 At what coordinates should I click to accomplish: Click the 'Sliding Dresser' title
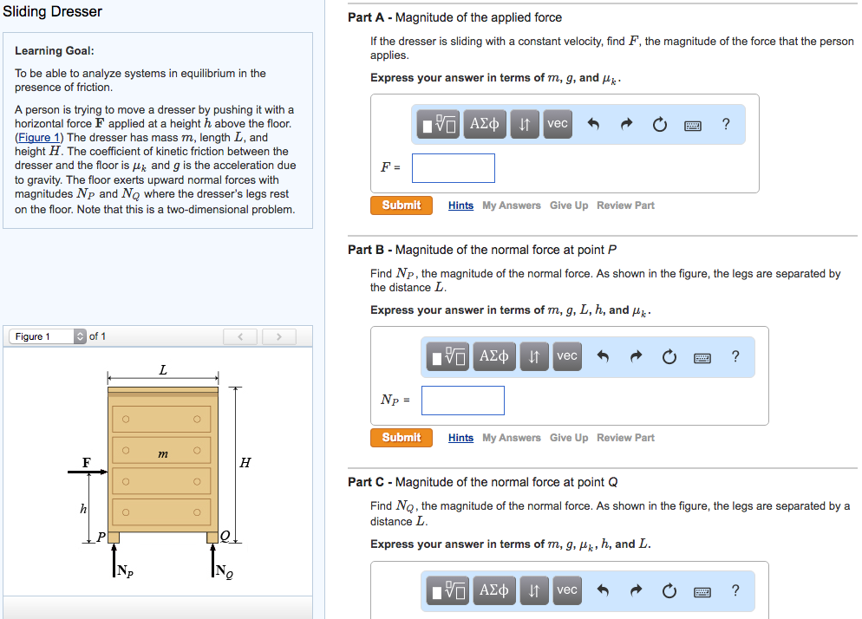tap(53, 11)
